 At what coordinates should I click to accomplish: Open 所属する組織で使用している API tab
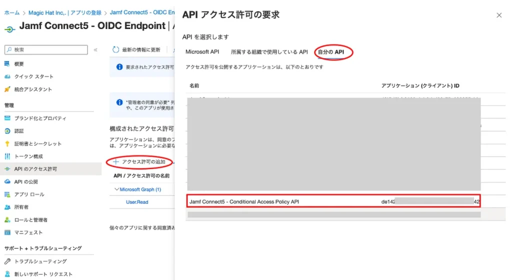[x=269, y=52]
